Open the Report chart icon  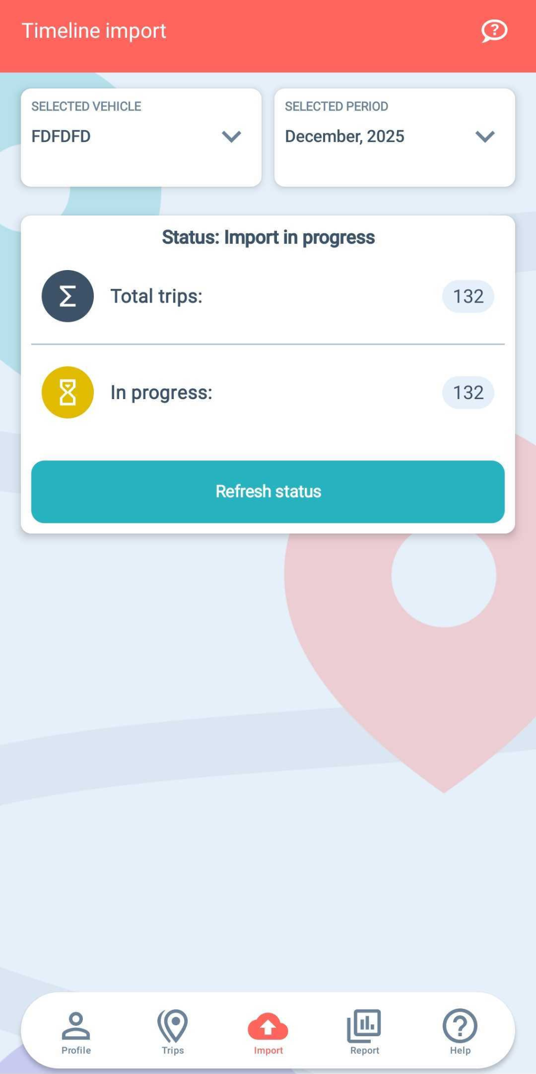pyautogui.click(x=364, y=1025)
